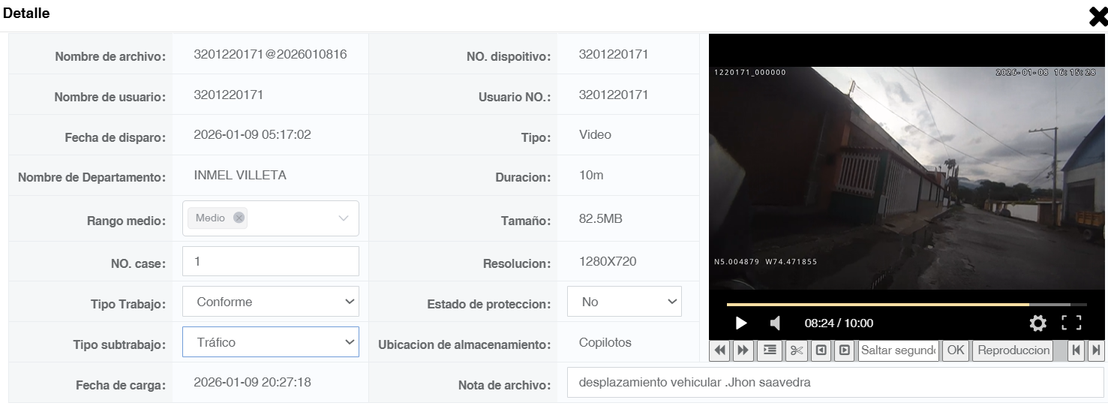Click the Nombre de usuario value
The width and height of the screenshot is (1108, 406).
tap(228, 95)
